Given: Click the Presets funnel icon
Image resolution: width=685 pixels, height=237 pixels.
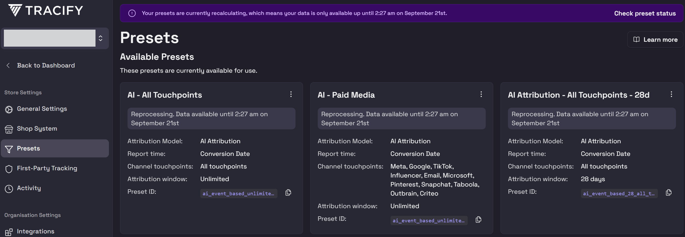Looking at the screenshot, I should pos(9,149).
